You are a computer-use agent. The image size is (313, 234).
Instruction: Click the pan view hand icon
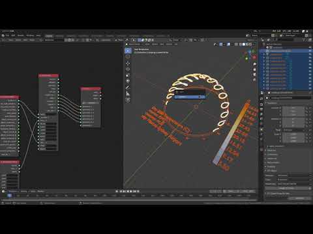pos(254,70)
